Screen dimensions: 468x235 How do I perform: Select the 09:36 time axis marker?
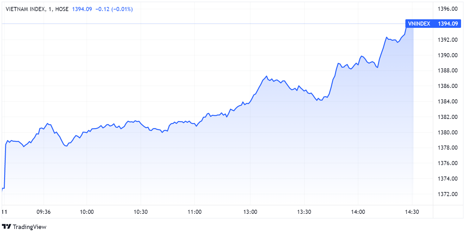(x=44, y=212)
